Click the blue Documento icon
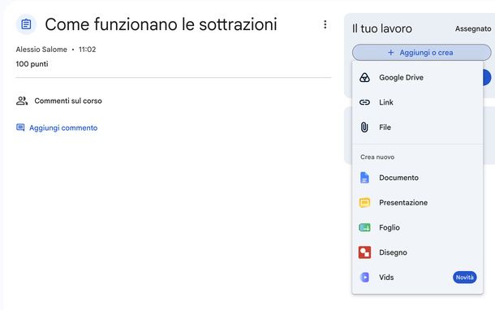 coord(364,178)
